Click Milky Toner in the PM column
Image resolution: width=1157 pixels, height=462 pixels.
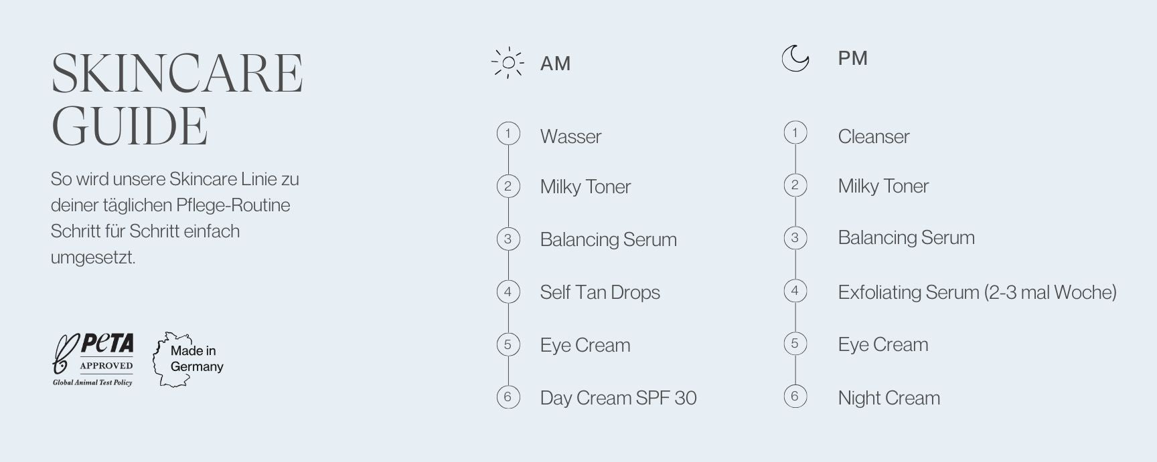tap(883, 186)
